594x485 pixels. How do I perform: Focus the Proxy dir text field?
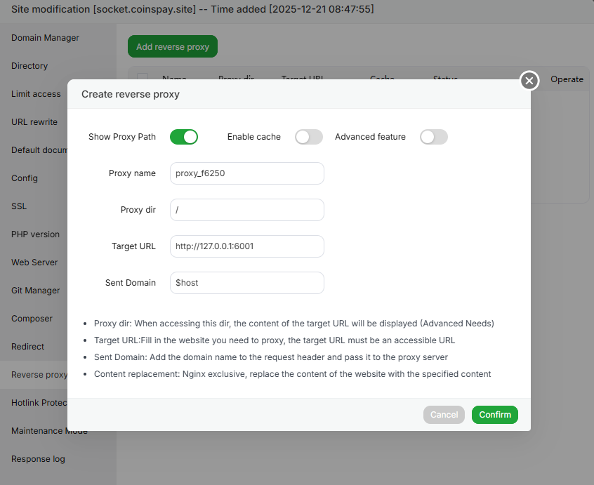coord(246,210)
